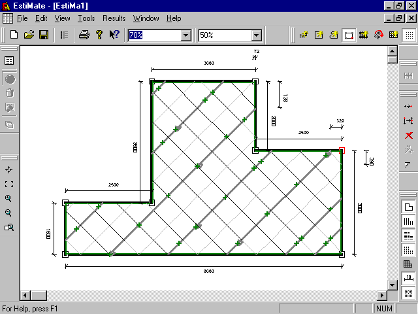418x314 pixels.
Task: Click the zoom out magnifier
Action: (x=8, y=213)
